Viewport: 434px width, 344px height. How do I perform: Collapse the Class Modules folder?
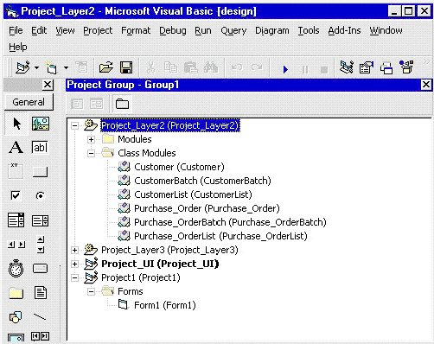tap(91, 154)
